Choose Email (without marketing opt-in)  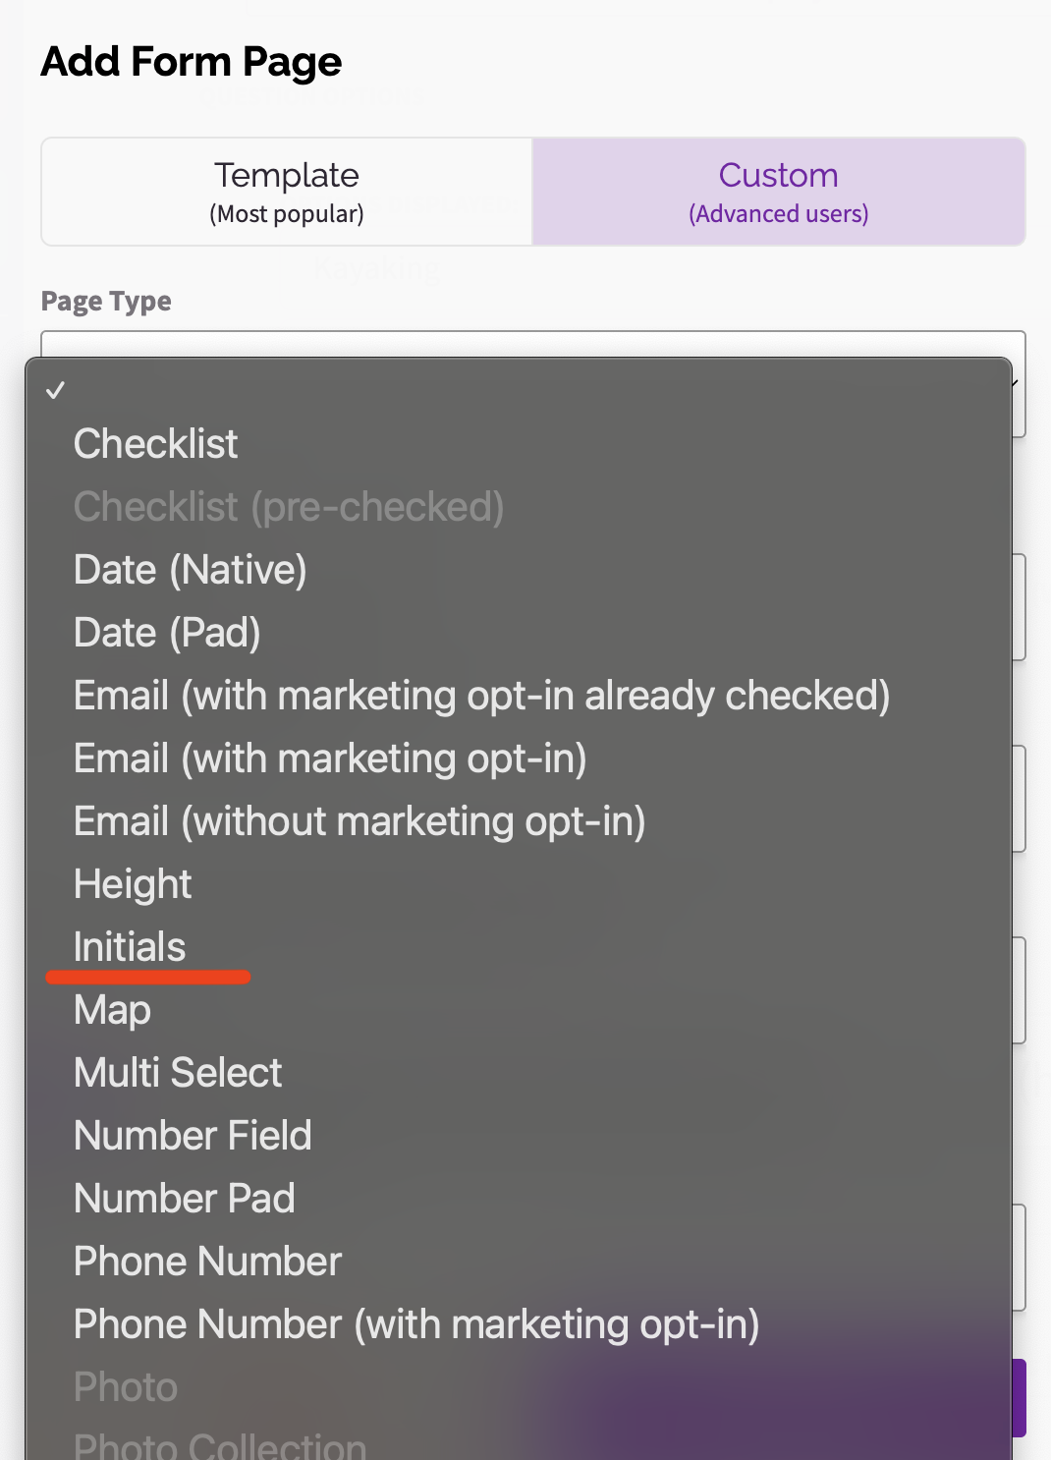[360, 821]
